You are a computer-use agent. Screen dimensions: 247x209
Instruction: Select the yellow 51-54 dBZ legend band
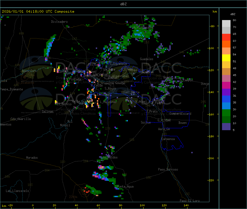[x=226, y=58]
